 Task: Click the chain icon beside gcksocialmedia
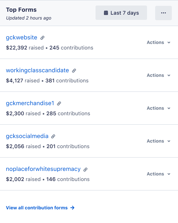(x=53, y=136)
